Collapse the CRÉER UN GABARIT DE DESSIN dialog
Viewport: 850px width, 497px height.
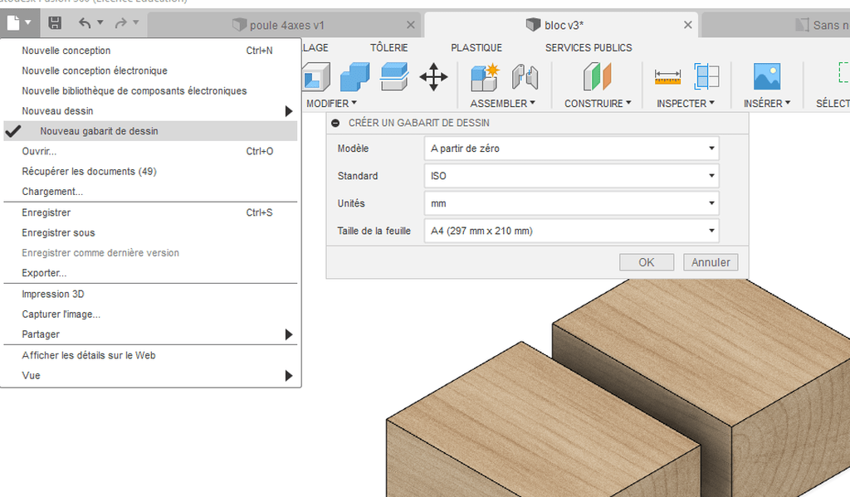click(335, 123)
